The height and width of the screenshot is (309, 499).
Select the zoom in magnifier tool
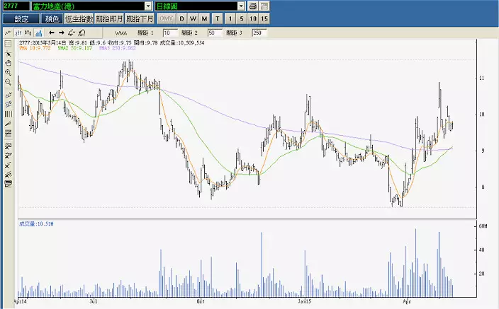click(8, 72)
